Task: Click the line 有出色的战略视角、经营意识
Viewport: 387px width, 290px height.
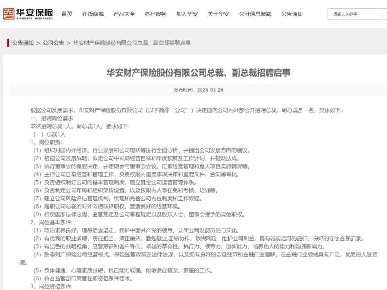Action: (180, 246)
